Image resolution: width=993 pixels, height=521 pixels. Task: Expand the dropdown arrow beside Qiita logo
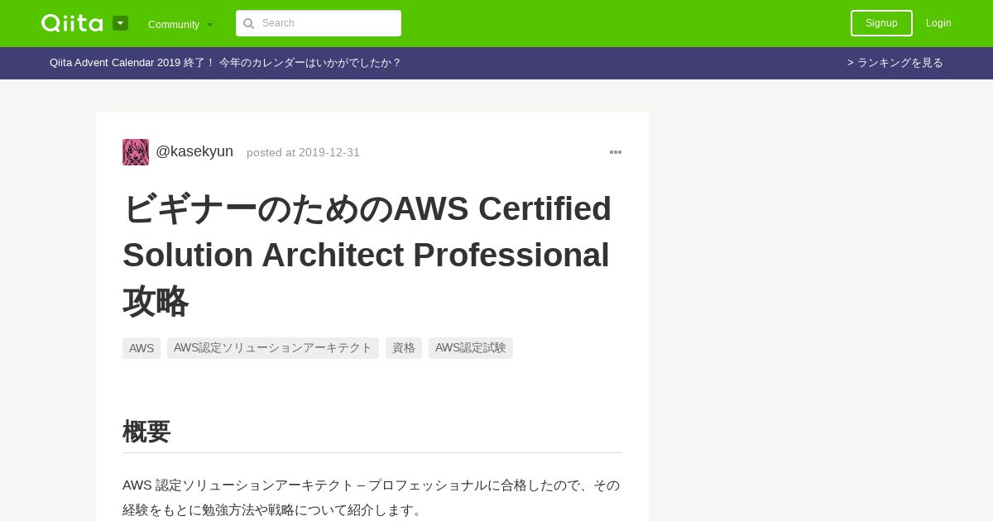point(121,23)
